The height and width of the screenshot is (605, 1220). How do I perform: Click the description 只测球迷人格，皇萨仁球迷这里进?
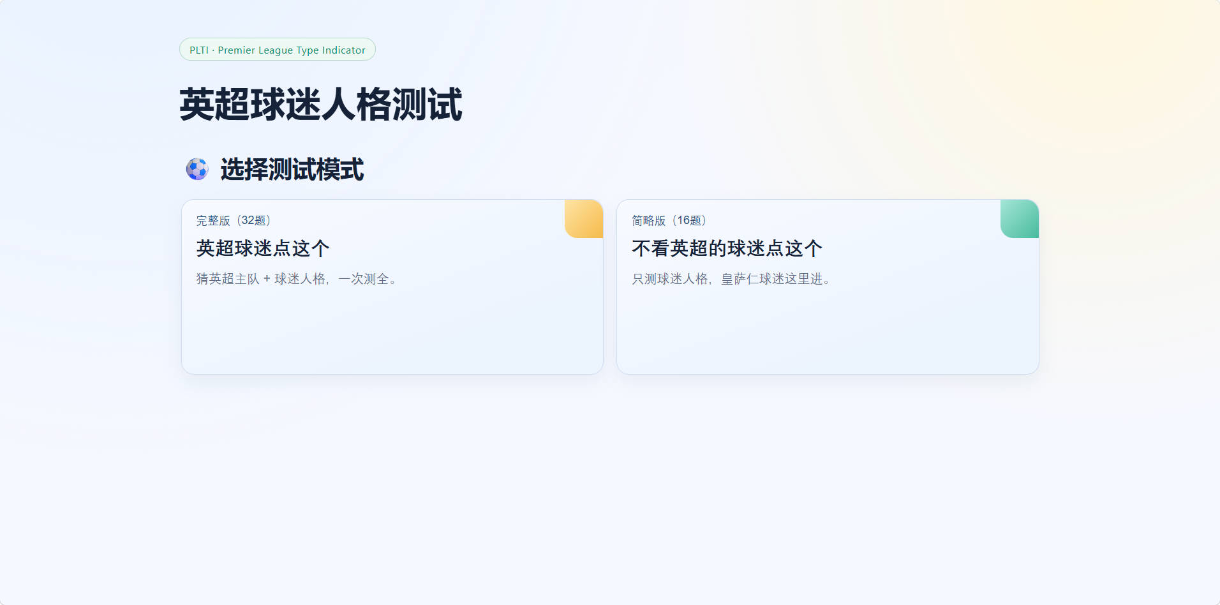click(731, 278)
